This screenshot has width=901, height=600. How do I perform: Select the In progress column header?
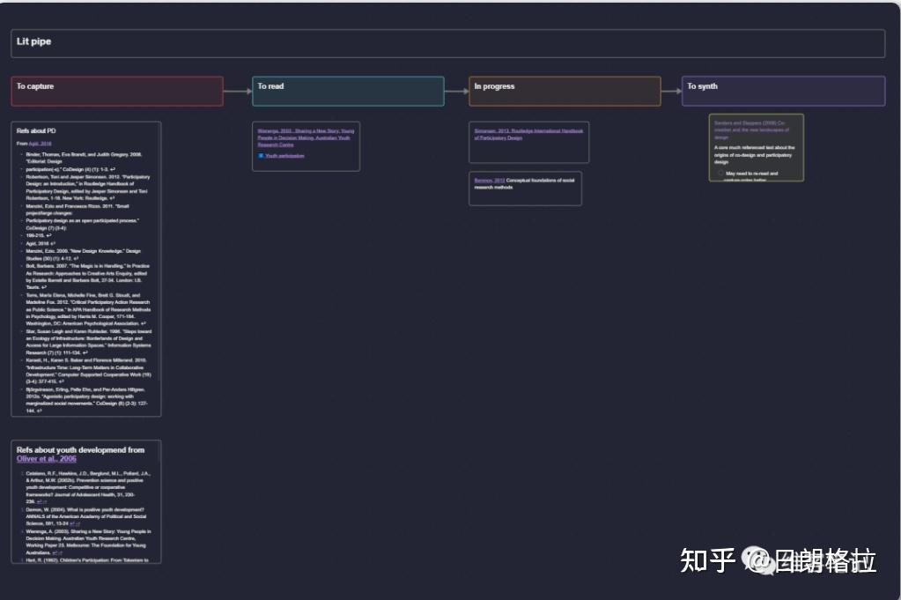(565, 90)
